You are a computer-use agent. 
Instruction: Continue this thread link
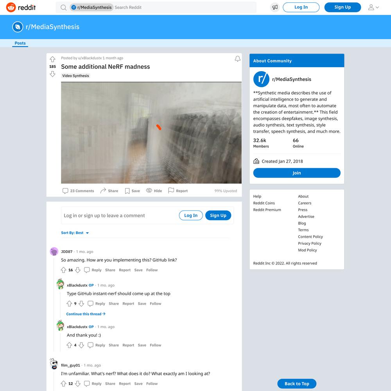pos(86,314)
